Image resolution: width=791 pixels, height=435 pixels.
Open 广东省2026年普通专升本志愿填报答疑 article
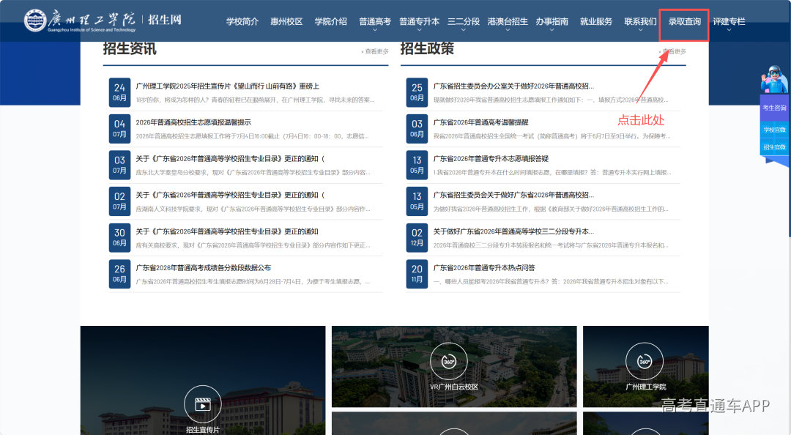[491, 159]
